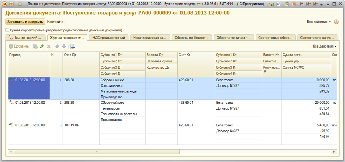The image size is (345, 162).
Task: Click the Настройка... link
Action: (57, 22)
